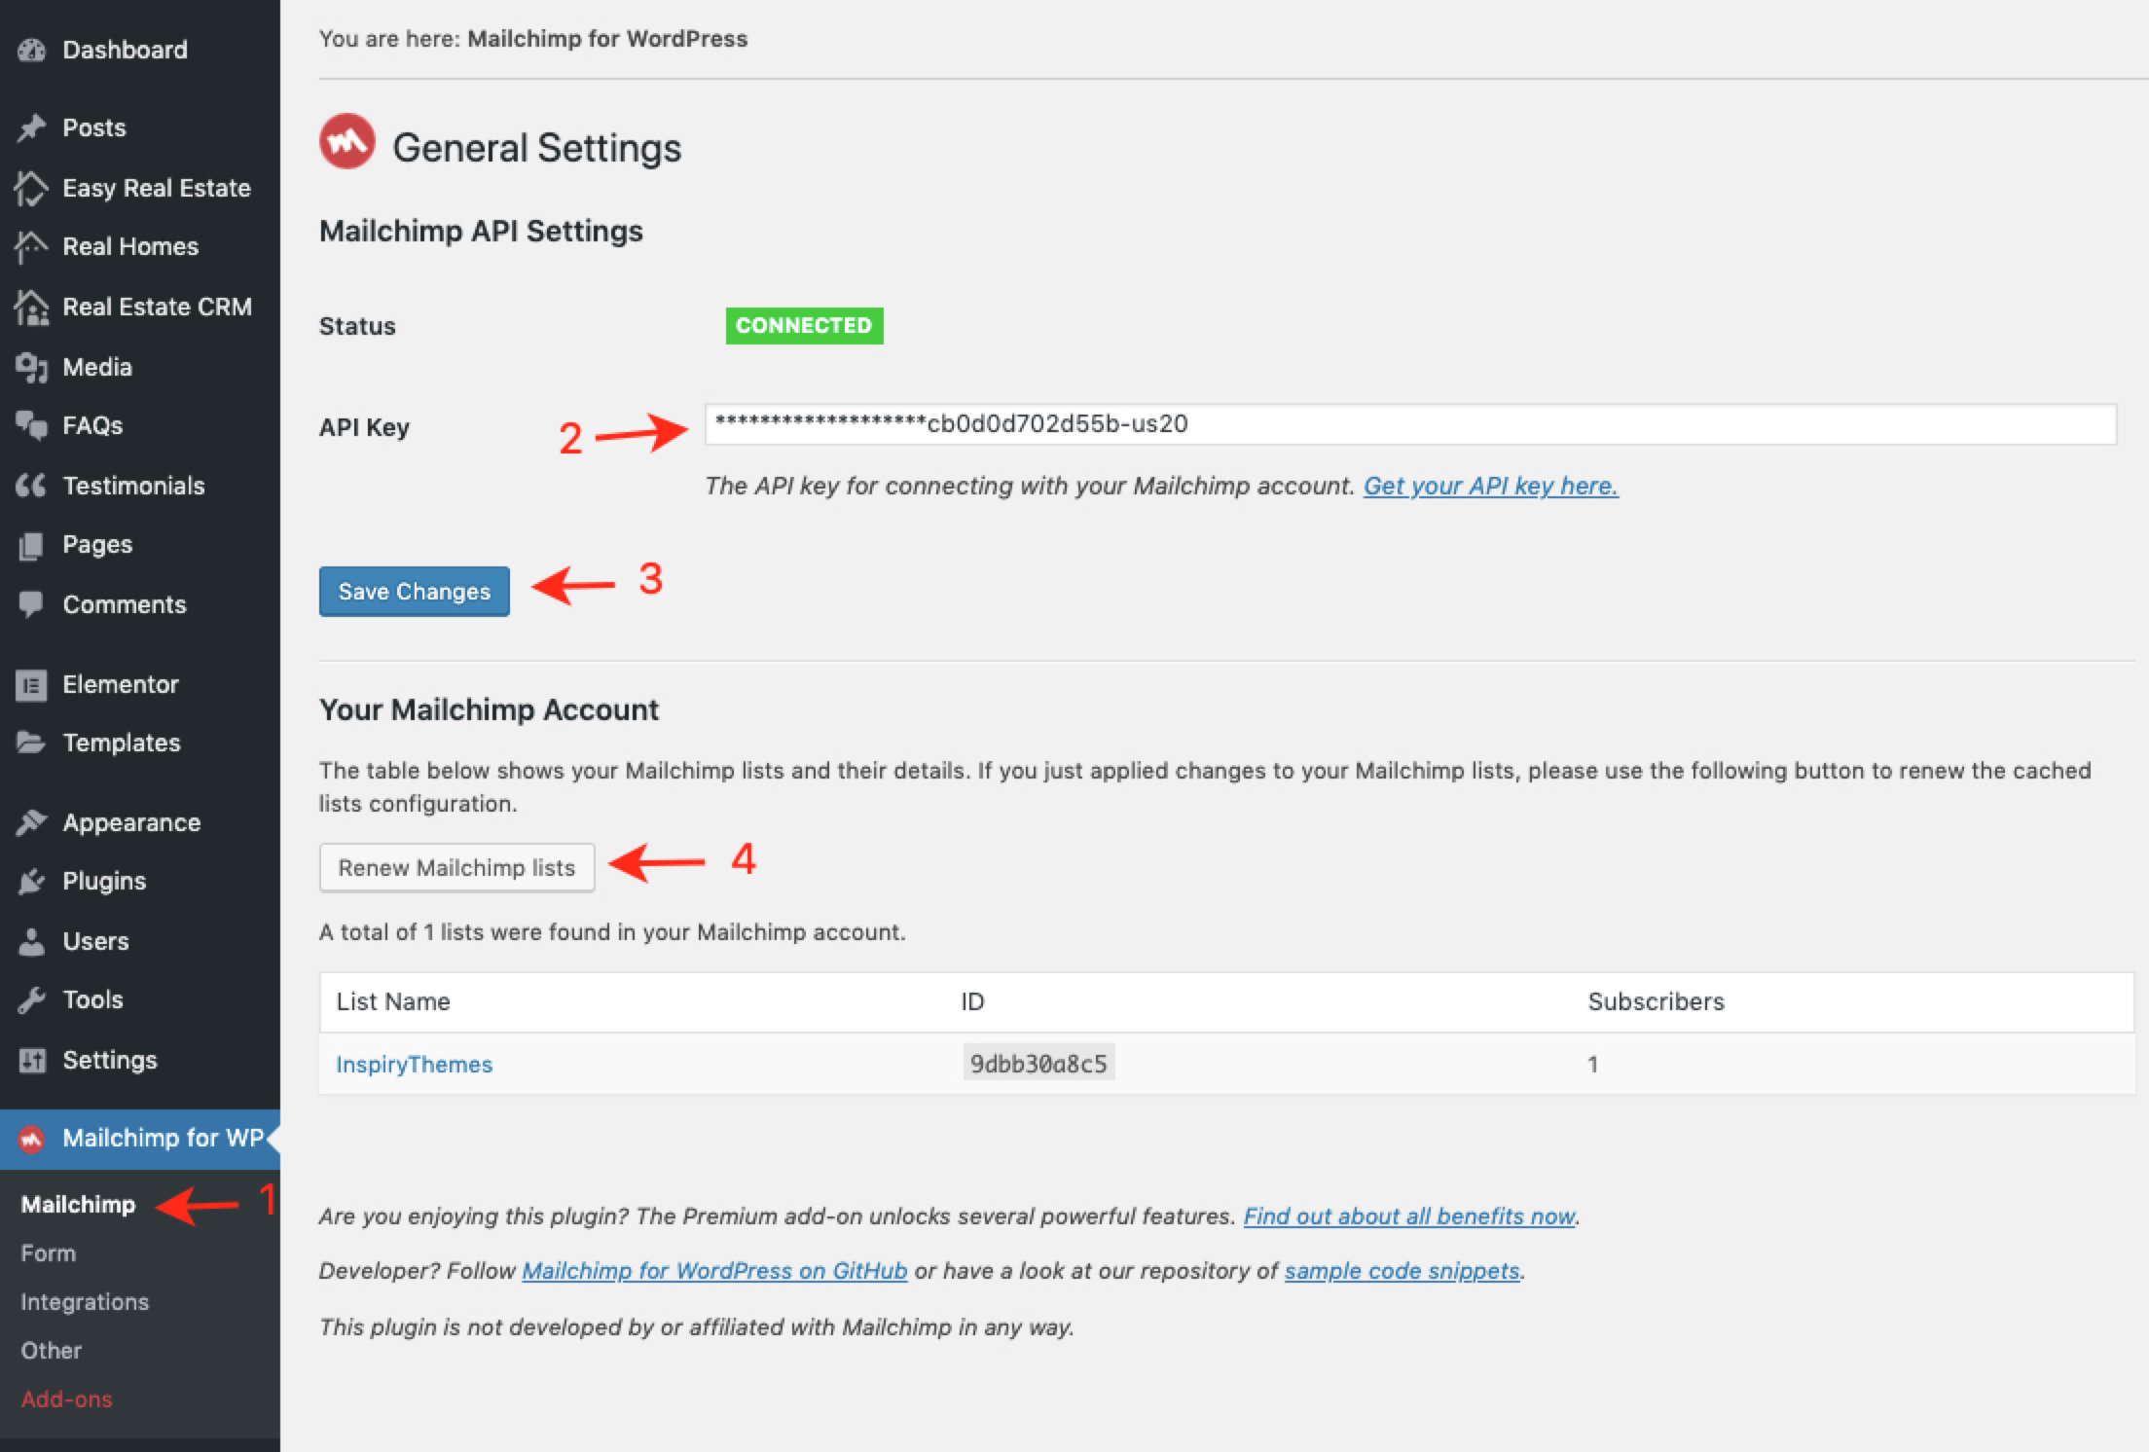Image resolution: width=2149 pixels, height=1452 pixels.
Task: Click the Renew Mailchimp lists button
Action: coord(457,868)
